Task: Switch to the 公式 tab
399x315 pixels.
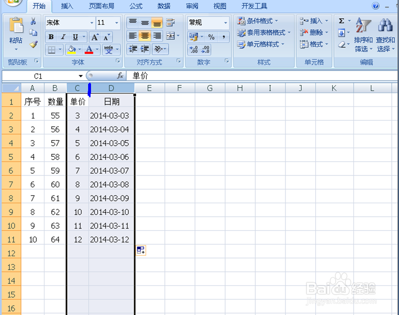Action: point(136,6)
